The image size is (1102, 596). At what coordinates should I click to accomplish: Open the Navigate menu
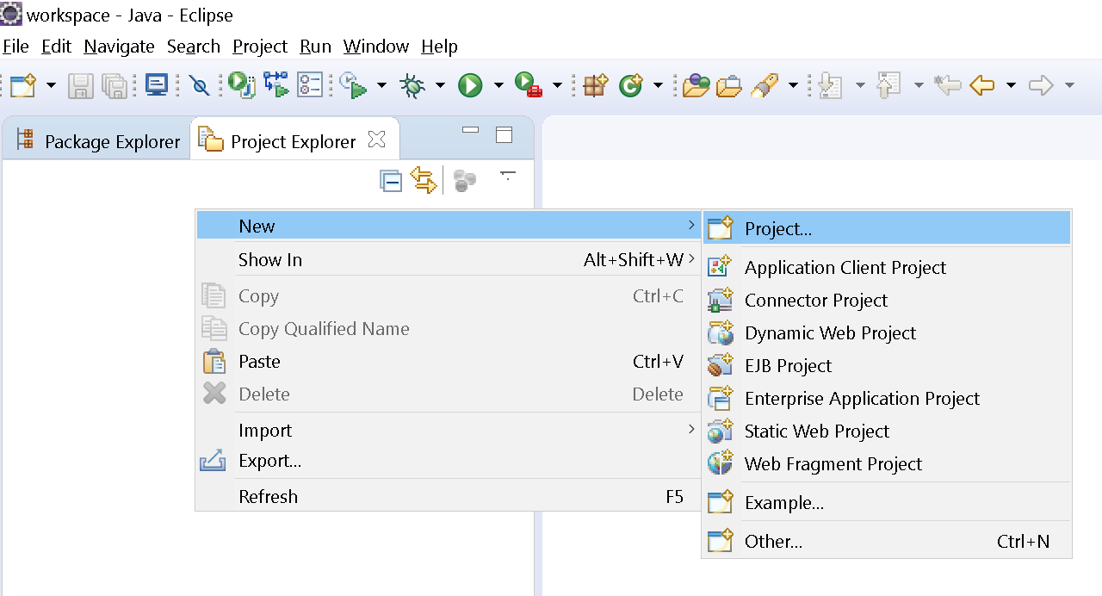click(x=120, y=47)
